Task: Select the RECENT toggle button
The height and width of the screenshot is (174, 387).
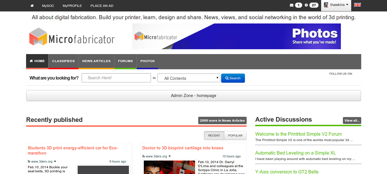Action: tap(214, 136)
